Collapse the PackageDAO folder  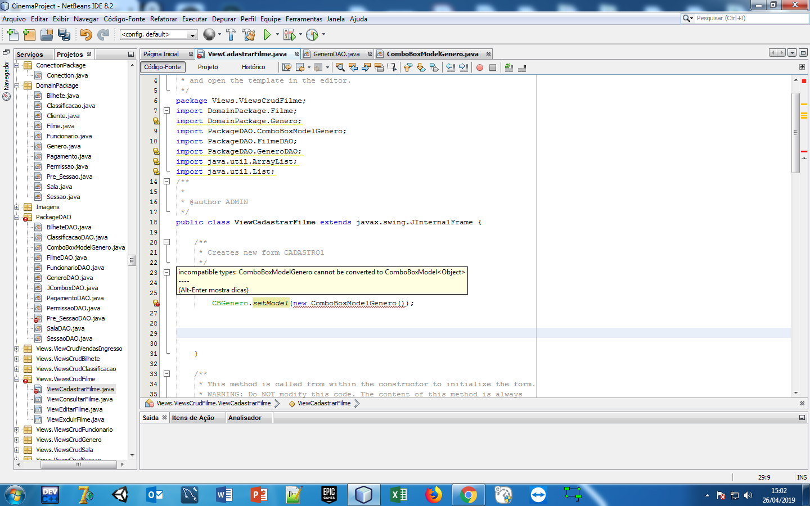click(18, 218)
